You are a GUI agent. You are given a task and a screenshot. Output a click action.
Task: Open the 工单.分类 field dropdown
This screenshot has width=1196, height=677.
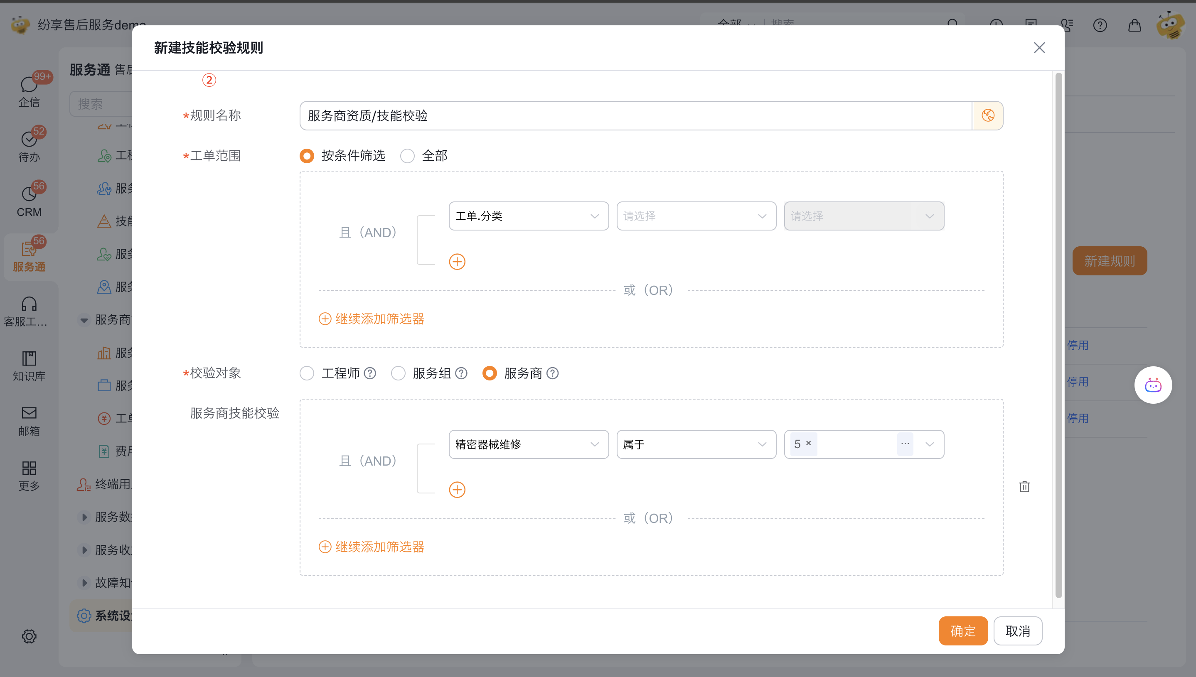tap(528, 216)
